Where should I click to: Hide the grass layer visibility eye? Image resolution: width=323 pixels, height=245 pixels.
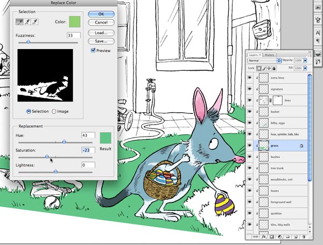click(250, 146)
